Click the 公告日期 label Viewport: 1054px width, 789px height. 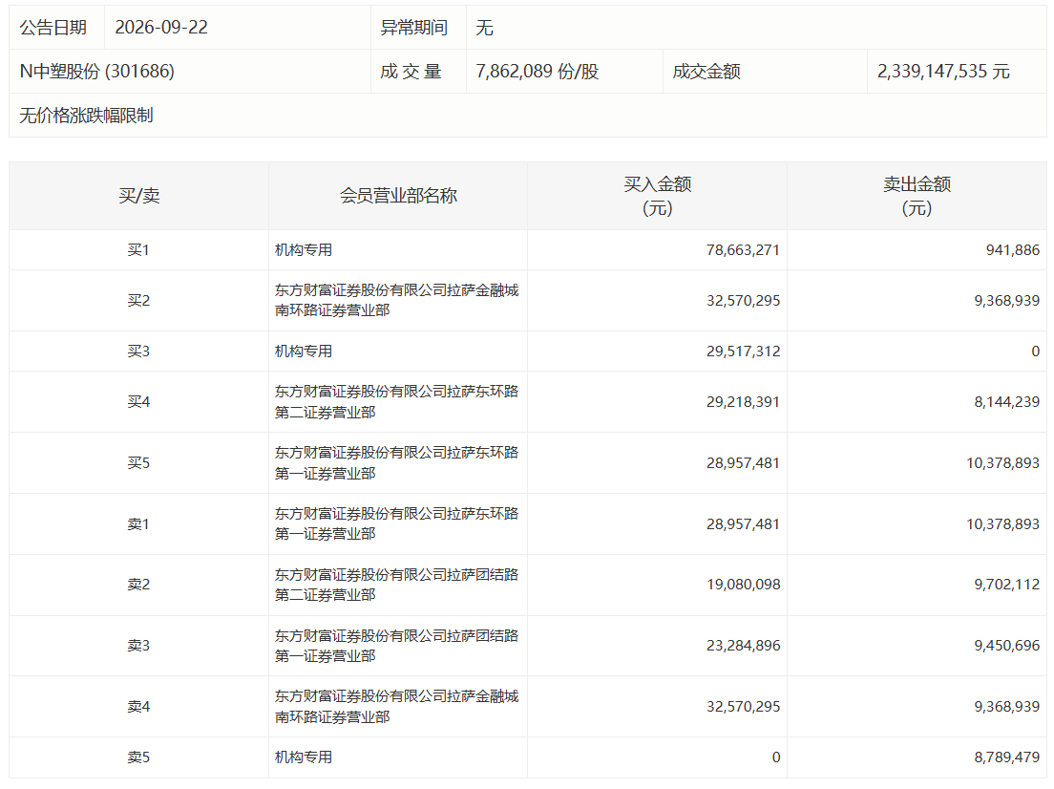53,28
